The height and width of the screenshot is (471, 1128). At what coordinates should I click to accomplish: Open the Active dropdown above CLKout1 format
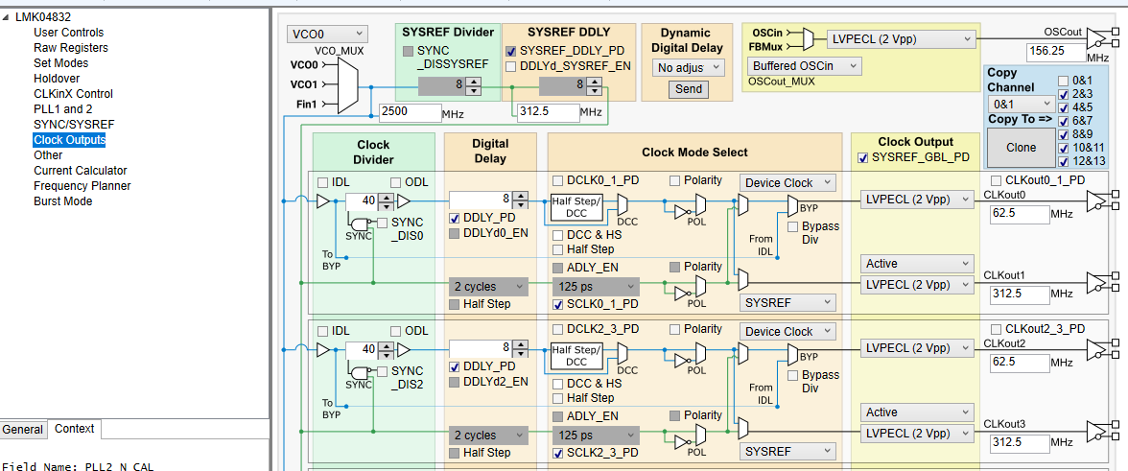[917, 264]
